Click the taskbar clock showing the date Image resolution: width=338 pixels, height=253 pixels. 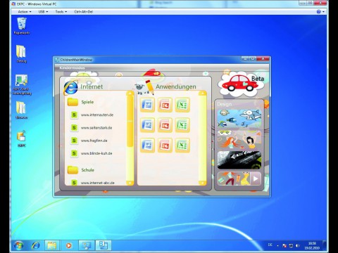click(x=312, y=245)
